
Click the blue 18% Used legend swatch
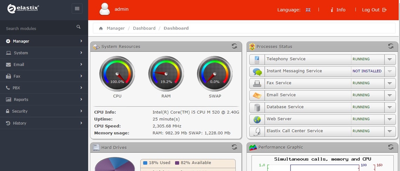click(x=145, y=163)
